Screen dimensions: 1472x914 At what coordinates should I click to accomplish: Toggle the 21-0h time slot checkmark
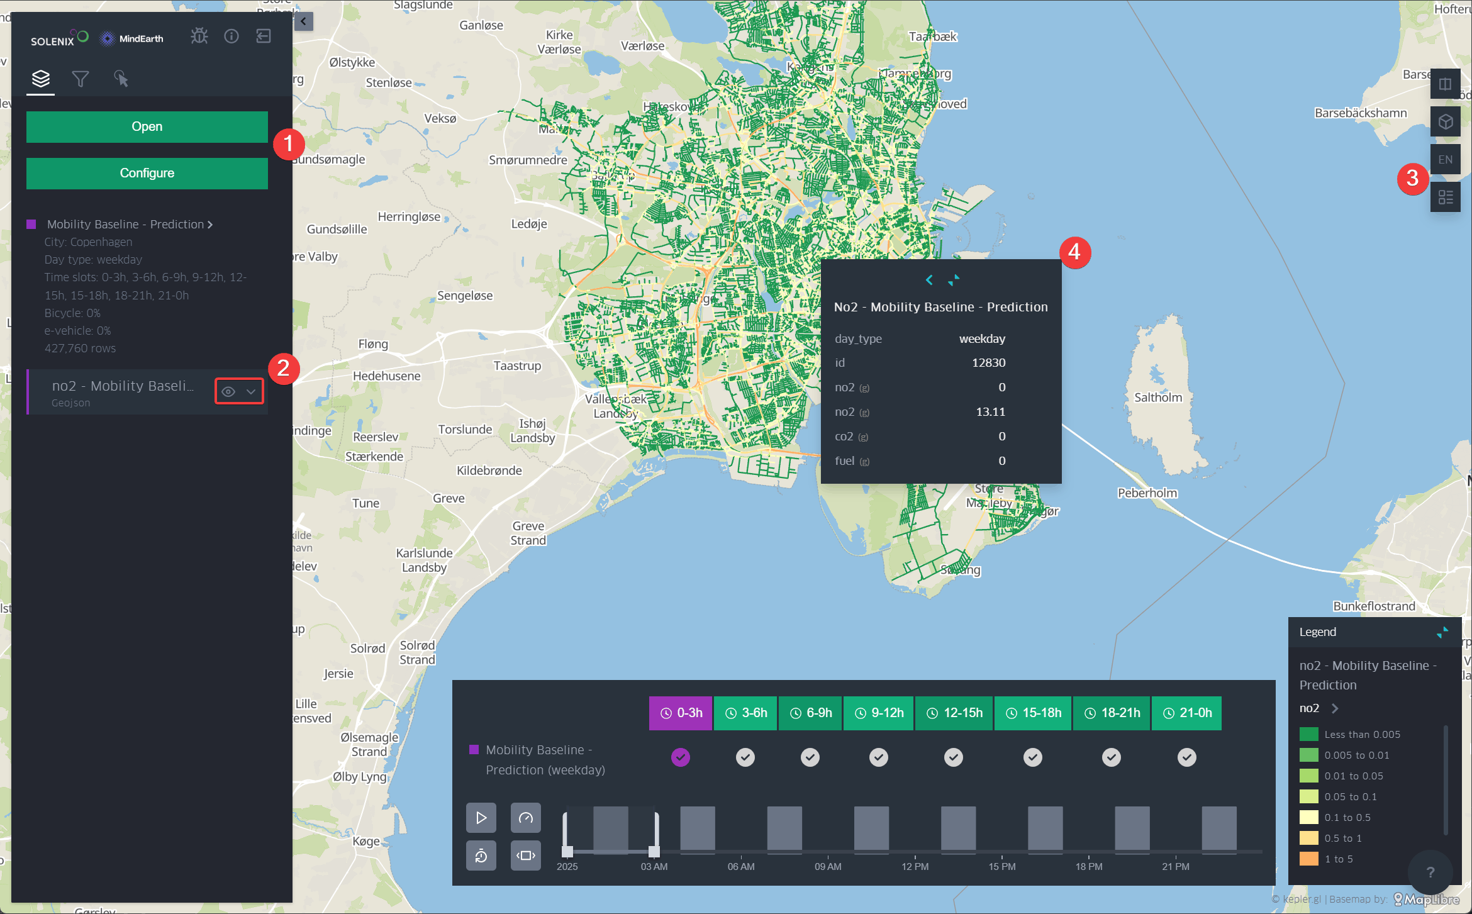click(1186, 757)
